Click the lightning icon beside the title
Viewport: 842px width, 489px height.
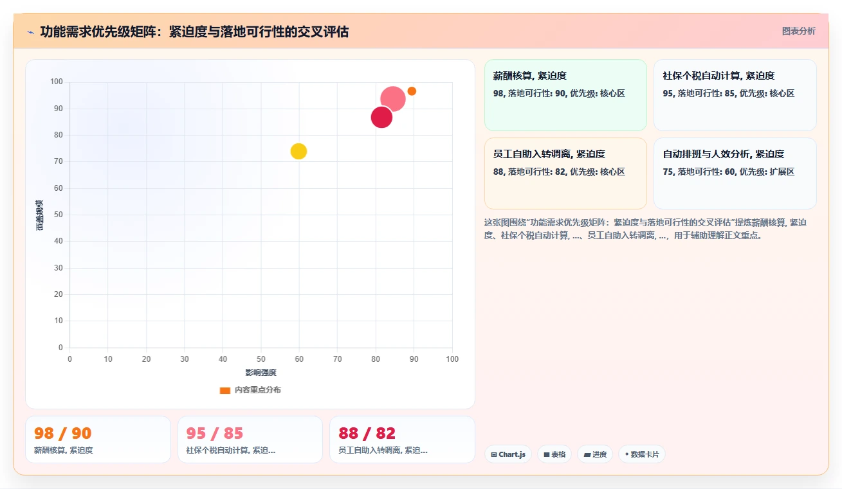coord(30,32)
